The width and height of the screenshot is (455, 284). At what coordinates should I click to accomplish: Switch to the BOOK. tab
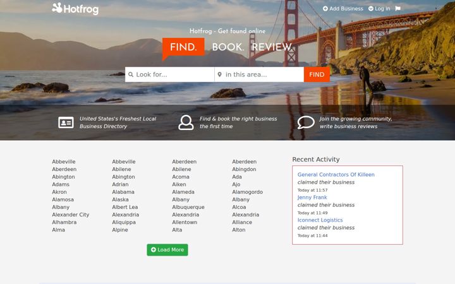click(x=228, y=47)
